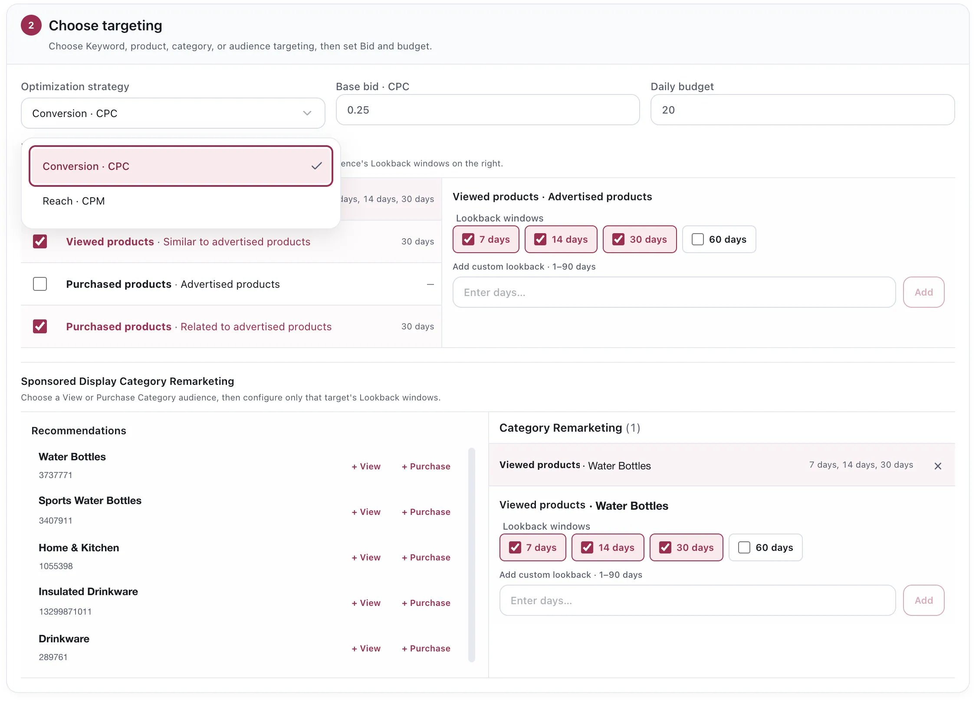Add View audience for Drinkware

tap(366, 649)
